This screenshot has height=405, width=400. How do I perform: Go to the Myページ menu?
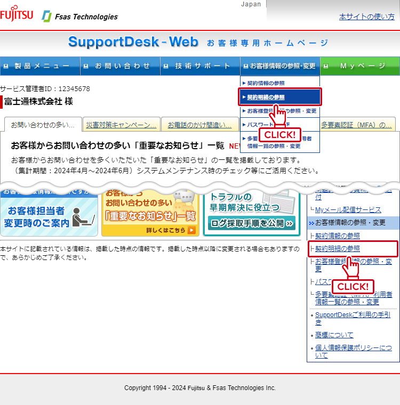(360, 66)
